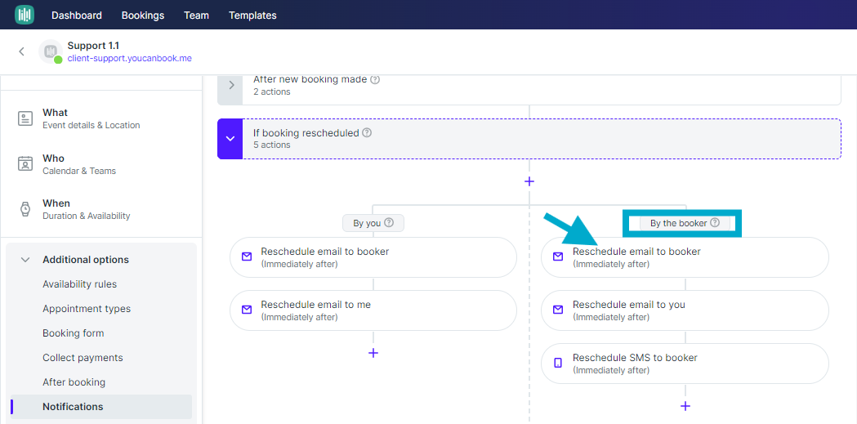Click the When watch icon

tap(25, 209)
